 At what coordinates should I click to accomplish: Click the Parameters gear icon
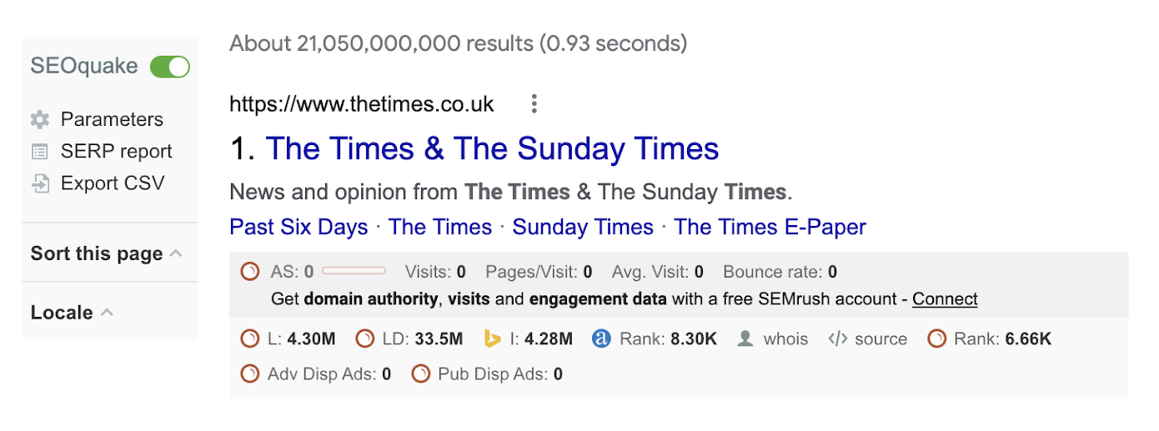[x=40, y=119]
